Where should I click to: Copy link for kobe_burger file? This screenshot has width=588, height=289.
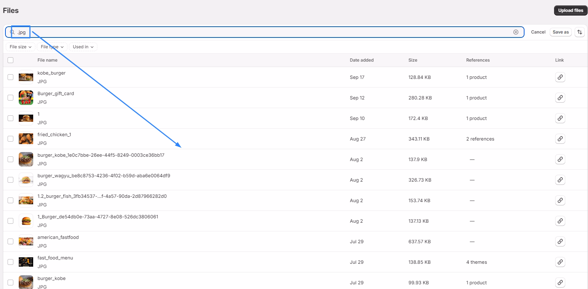(x=560, y=77)
